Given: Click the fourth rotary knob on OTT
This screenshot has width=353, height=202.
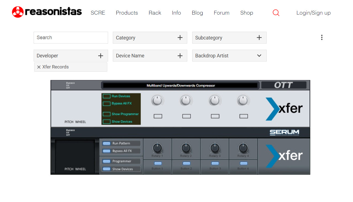Looking at the screenshot, I should (x=244, y=100).
